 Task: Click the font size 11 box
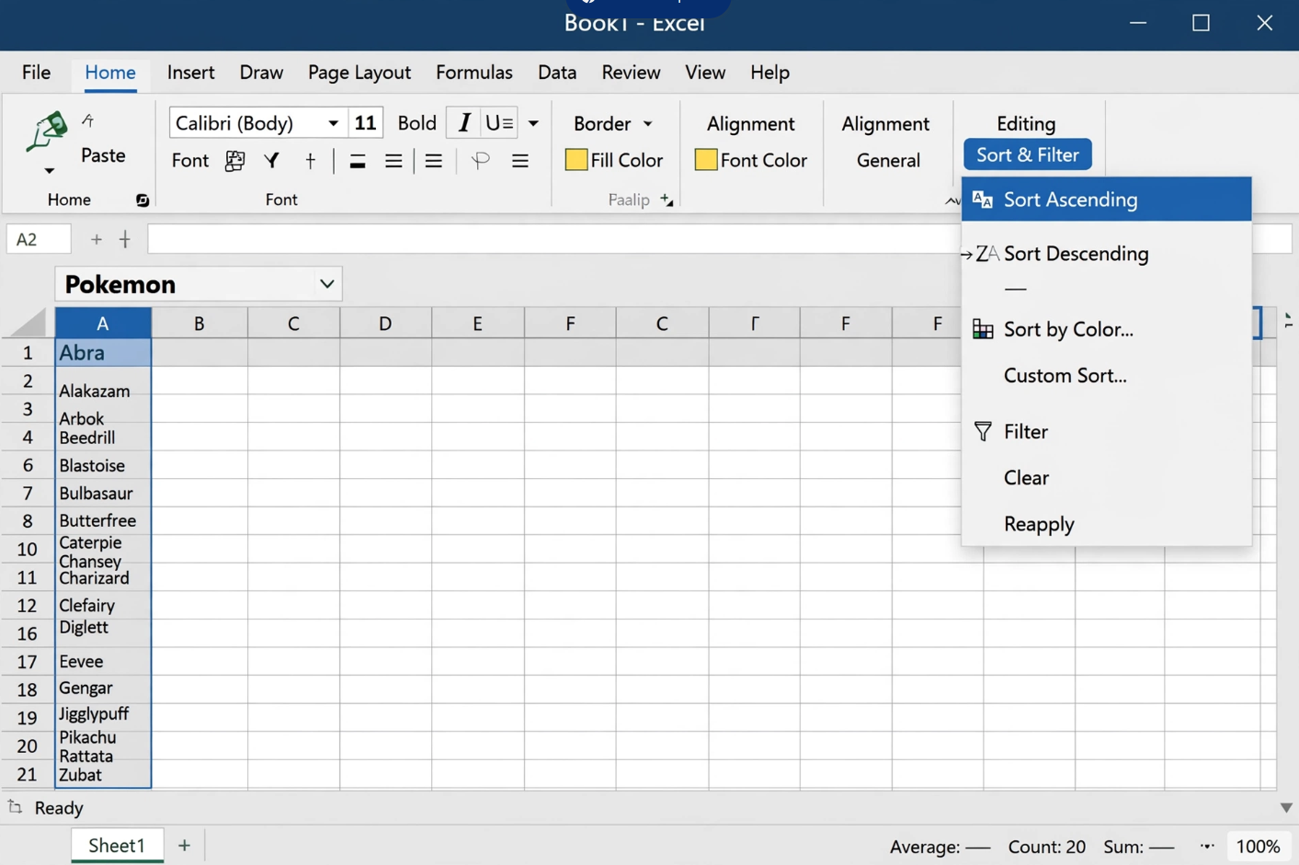click(365, 123)
